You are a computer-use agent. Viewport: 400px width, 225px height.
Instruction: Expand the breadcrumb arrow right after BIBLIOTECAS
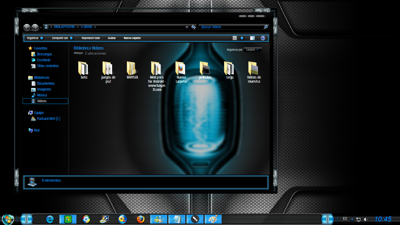(78, 27)
